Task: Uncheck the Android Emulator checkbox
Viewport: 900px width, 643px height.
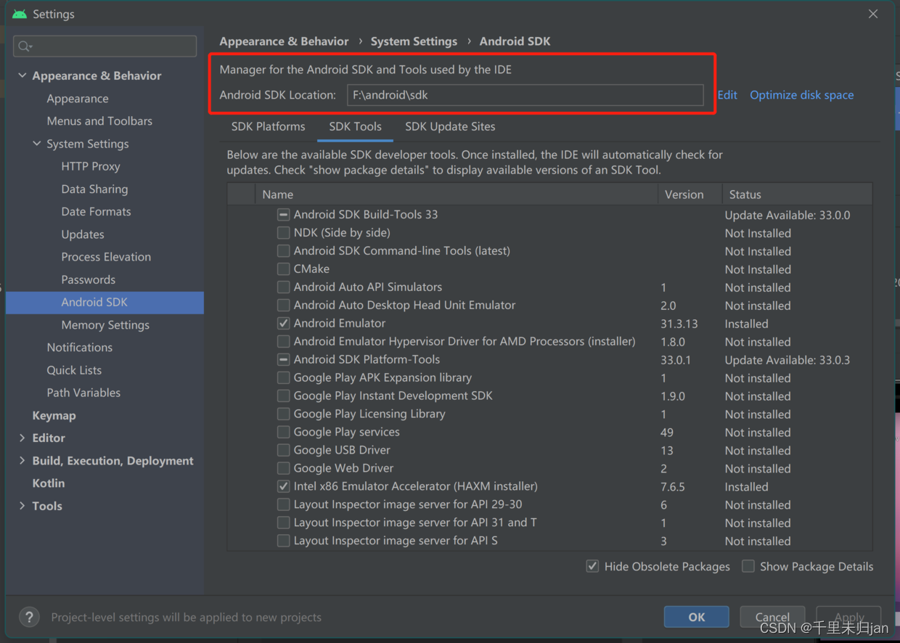Action: [x=284, y=324]
